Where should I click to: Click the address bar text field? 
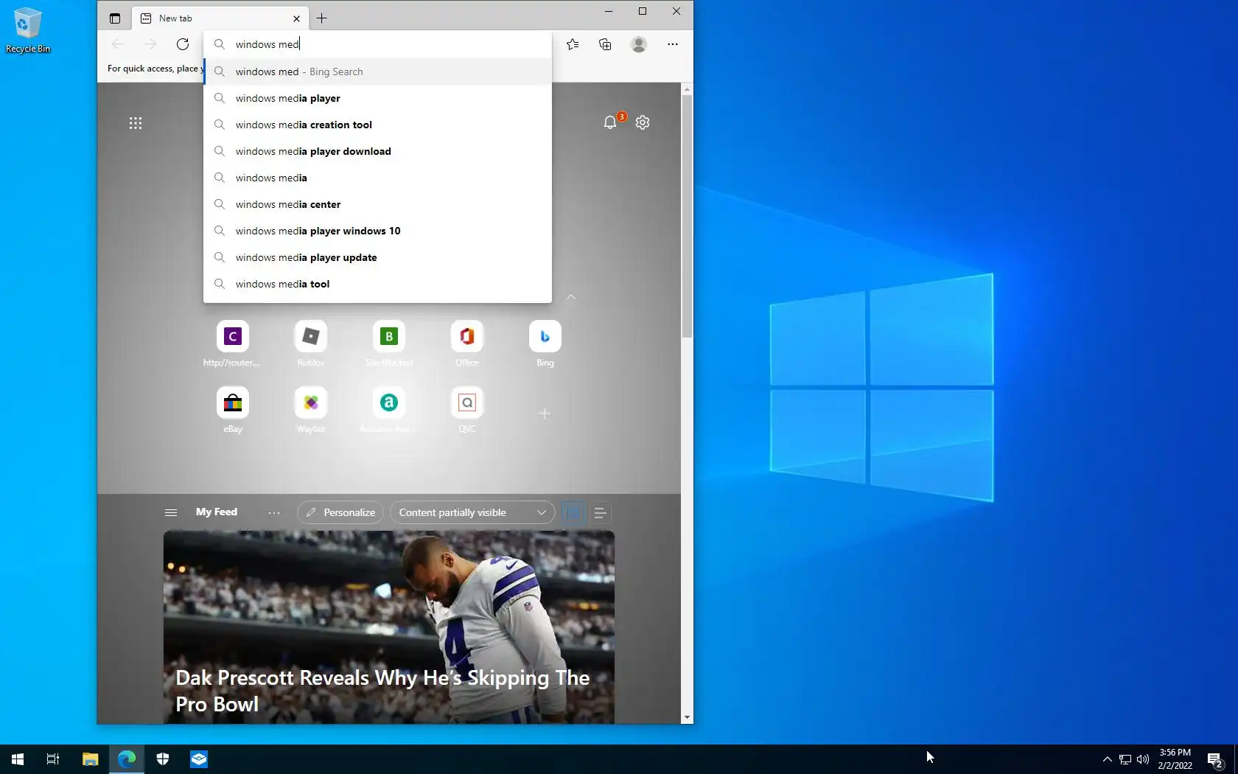click(377, 44)
